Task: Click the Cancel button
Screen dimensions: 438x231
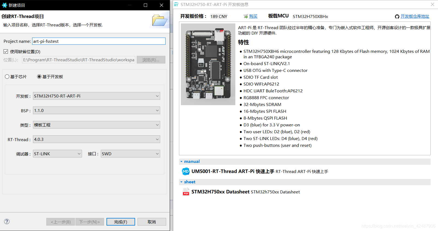Action: pos(152,222)
